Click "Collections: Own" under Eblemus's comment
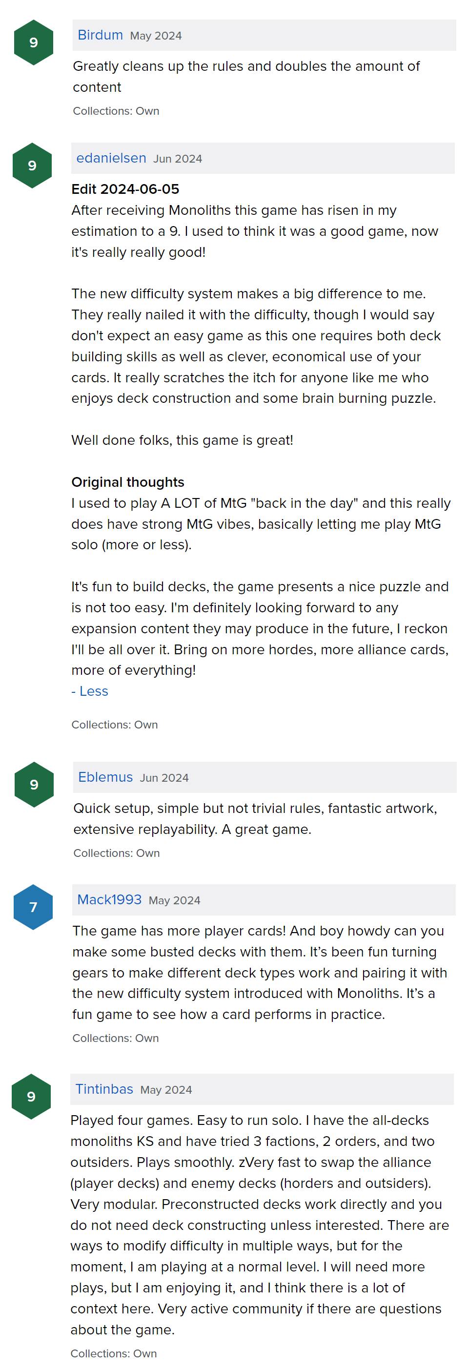 tap(117, 852)
